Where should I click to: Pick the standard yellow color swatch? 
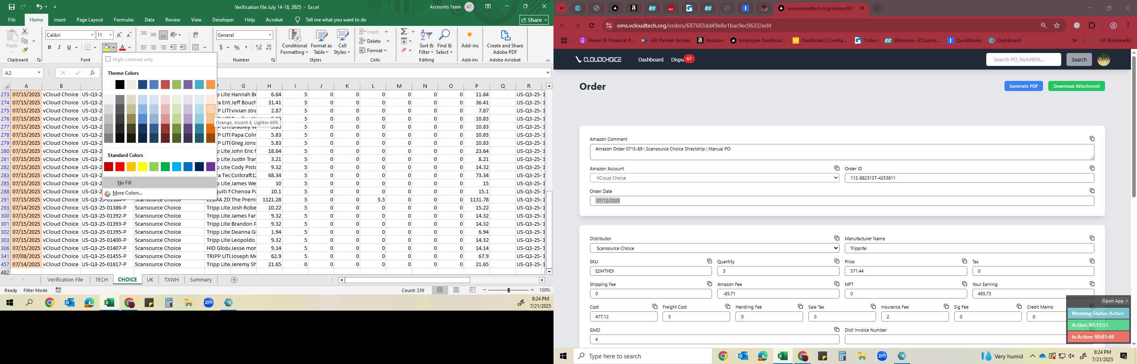143,167
